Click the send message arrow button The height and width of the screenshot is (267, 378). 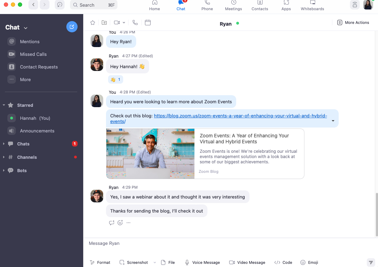[x=371, y=262]
